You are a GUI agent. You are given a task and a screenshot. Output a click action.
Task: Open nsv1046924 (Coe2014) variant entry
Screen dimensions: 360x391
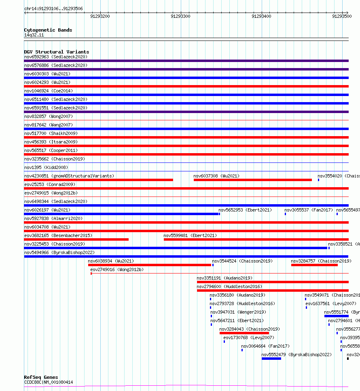pyautogui.click(x=49, y=91)
